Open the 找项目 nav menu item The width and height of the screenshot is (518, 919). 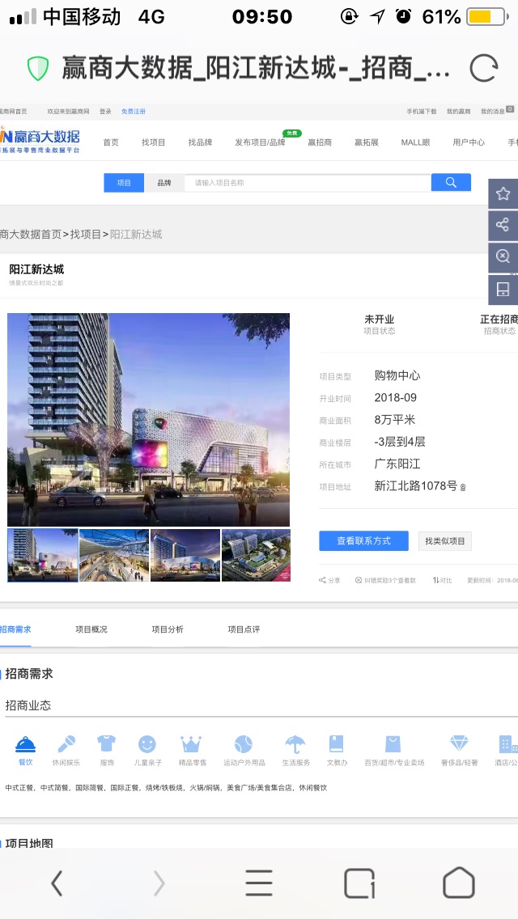[x=154, y=142]
